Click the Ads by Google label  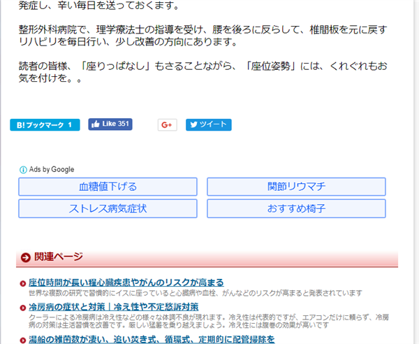click(52, 169)
